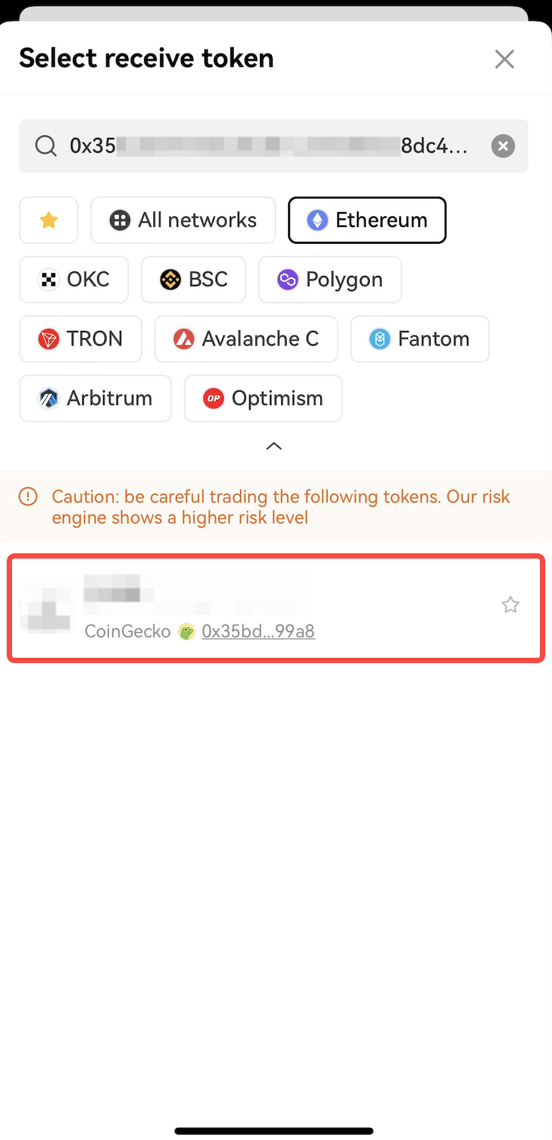This screenshot has width=552, height=1140.
Task: Select the All networks filter
Action: pos(183,220)
